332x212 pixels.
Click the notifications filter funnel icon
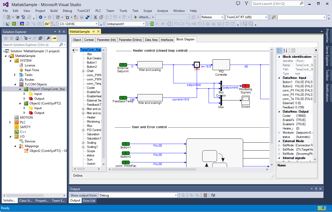246,3
